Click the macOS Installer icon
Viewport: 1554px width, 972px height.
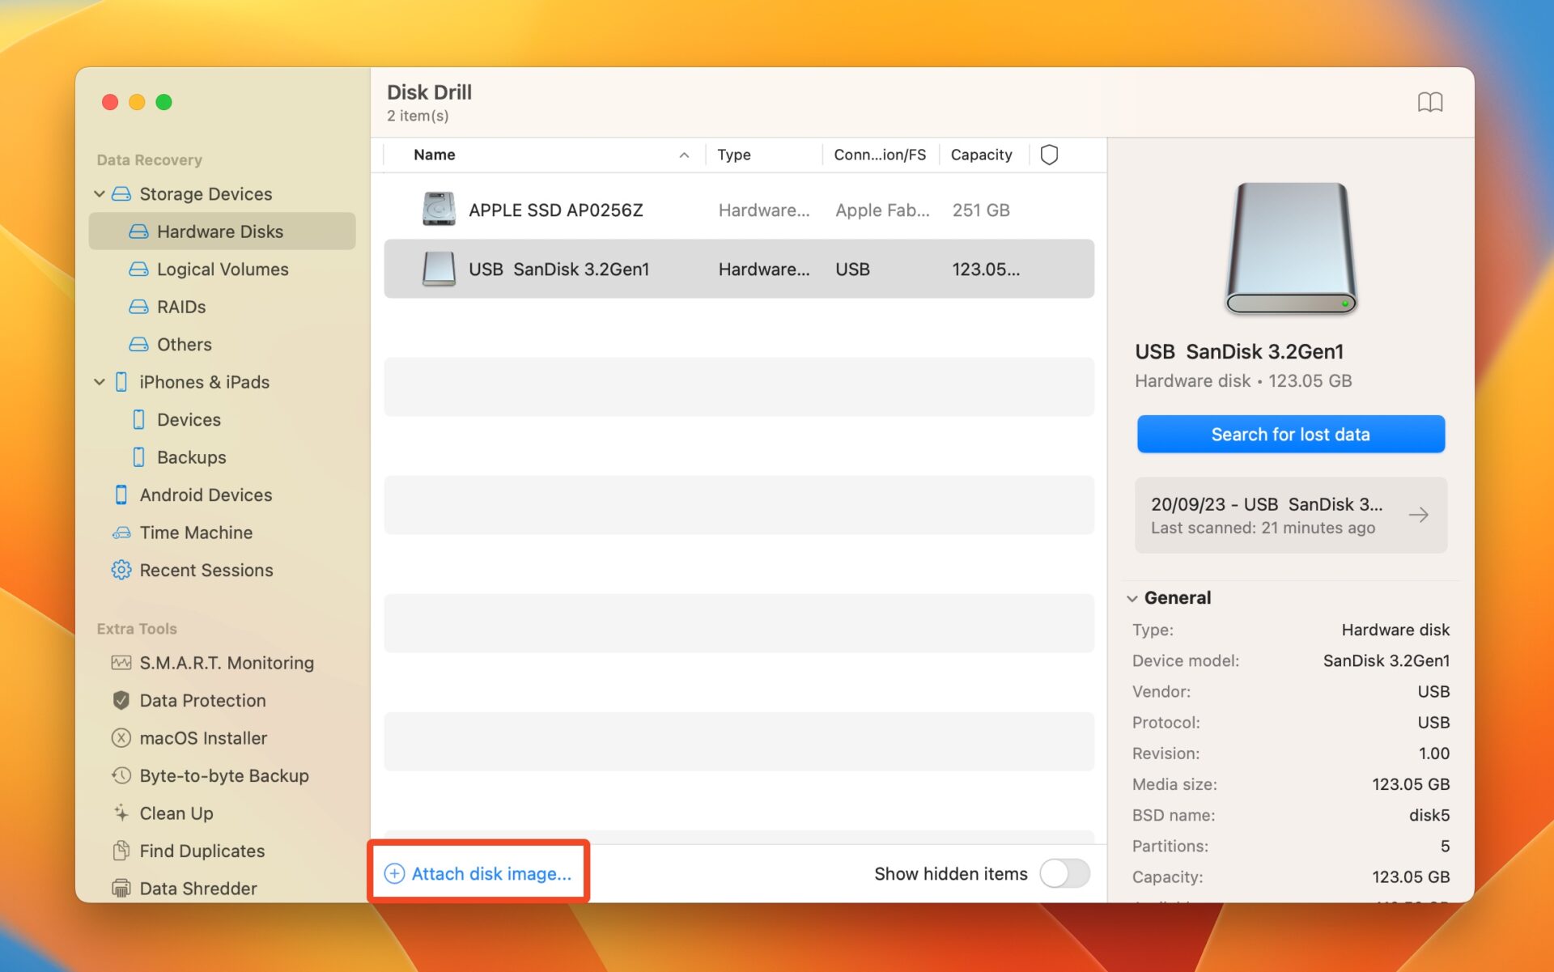(x=121, y=738)
